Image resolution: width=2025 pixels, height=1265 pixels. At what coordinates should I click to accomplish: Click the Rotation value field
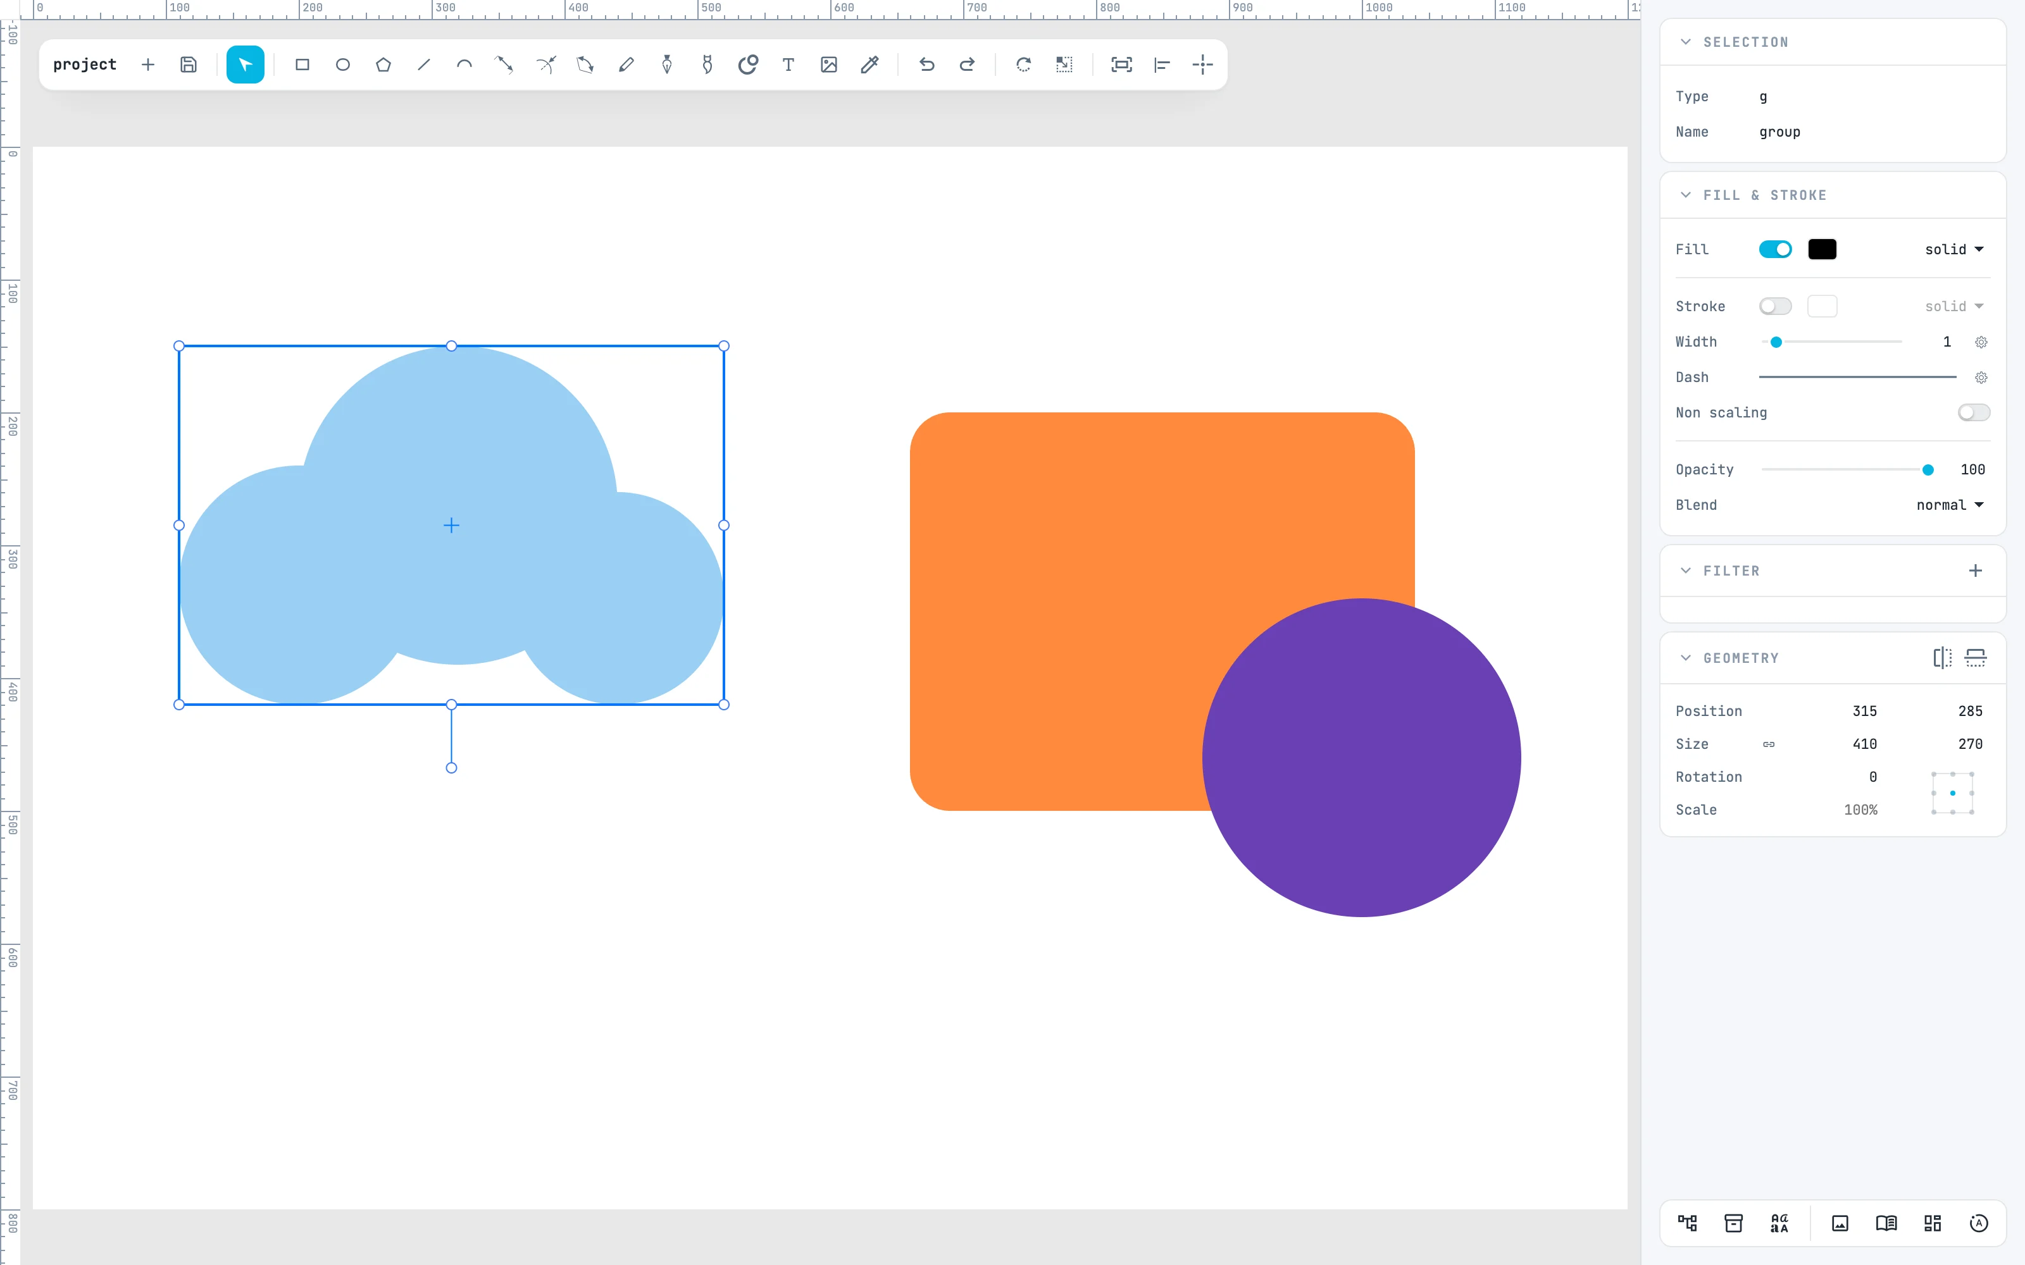[x=1872, y=777]
